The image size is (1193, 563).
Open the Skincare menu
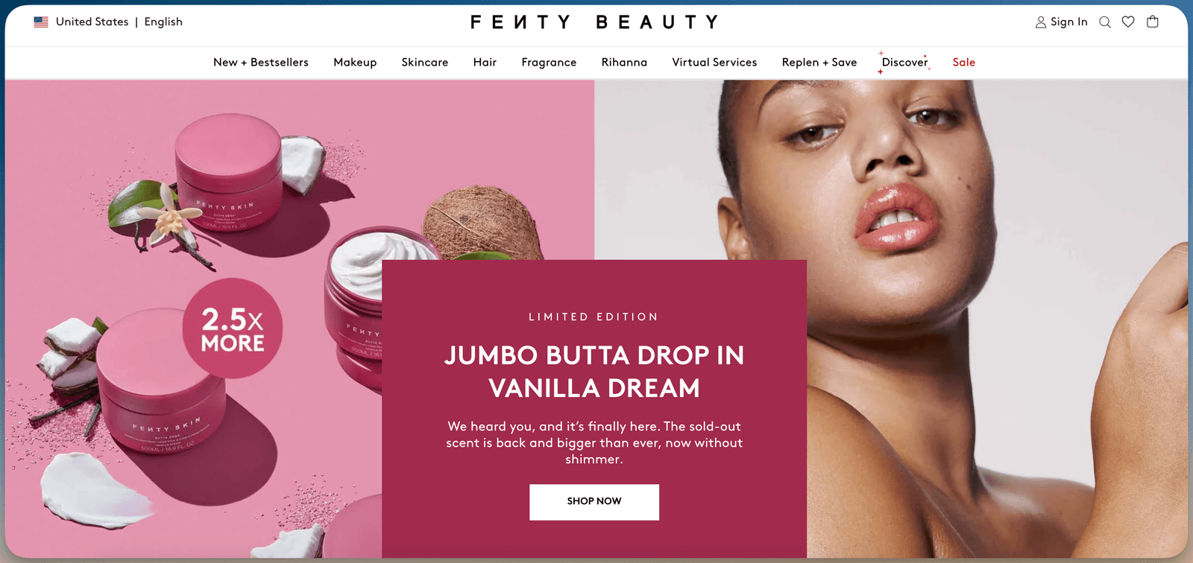[425, 62]
